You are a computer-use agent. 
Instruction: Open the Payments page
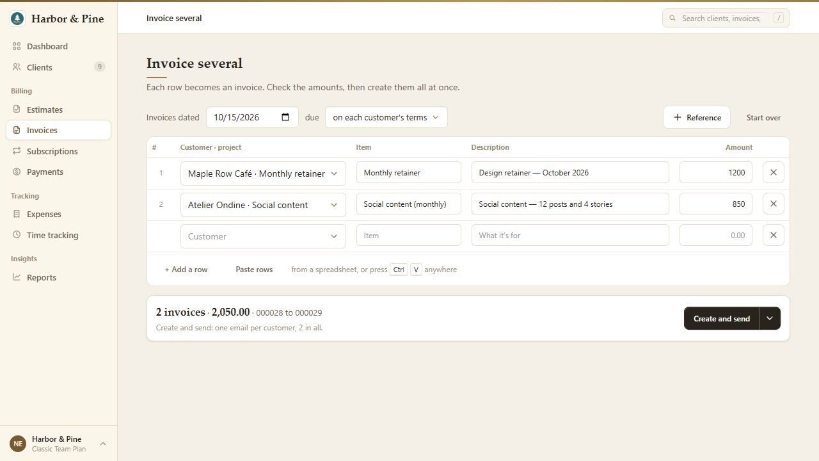58,172
